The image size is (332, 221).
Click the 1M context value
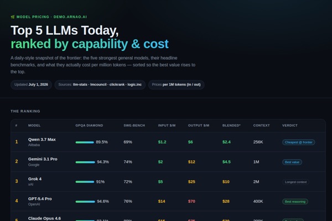[x=256, y=162]
